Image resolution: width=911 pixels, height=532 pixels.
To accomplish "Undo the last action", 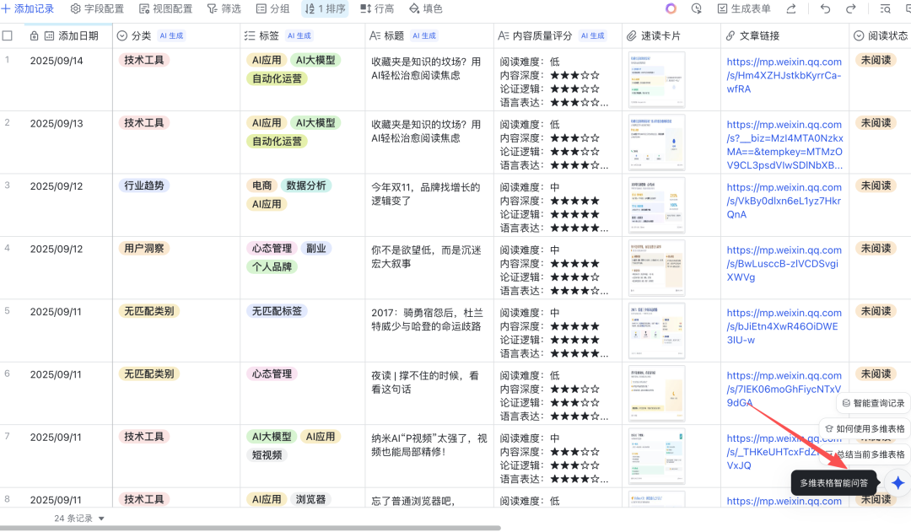I will coord(825,8).
